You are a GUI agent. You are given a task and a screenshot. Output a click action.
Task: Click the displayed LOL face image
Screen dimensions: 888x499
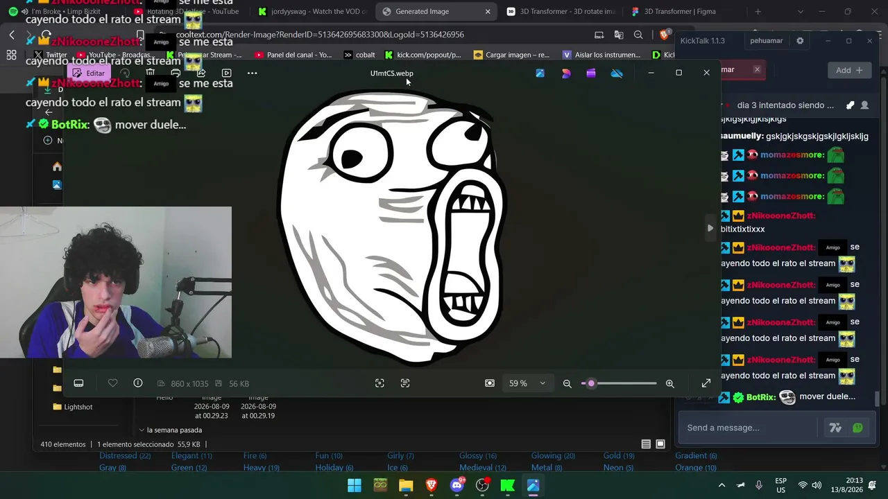tap(392, 227)
